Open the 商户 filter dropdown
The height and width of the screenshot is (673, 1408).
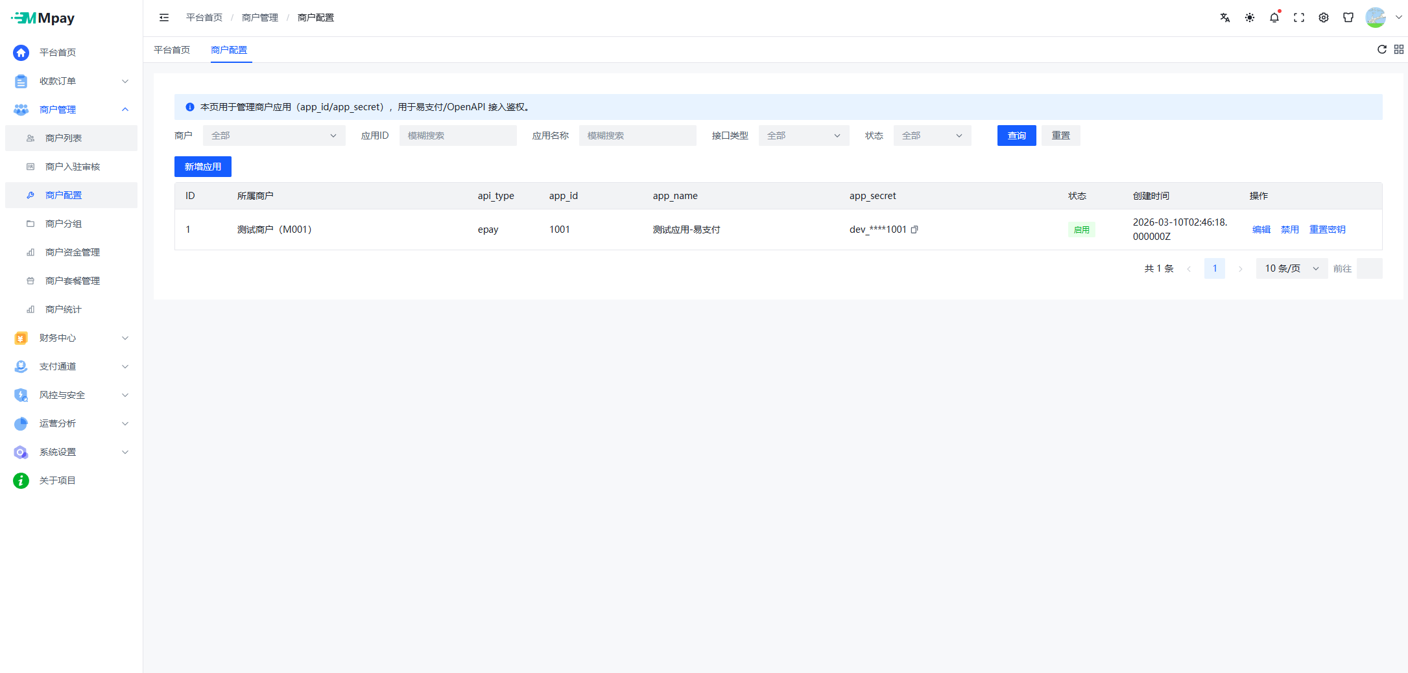coord(273,136)
